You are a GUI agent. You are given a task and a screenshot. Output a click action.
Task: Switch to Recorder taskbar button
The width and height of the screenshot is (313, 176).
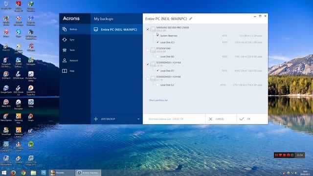[x=62, y=173]
